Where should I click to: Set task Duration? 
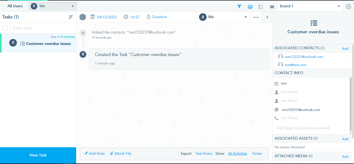click(157, 17)
